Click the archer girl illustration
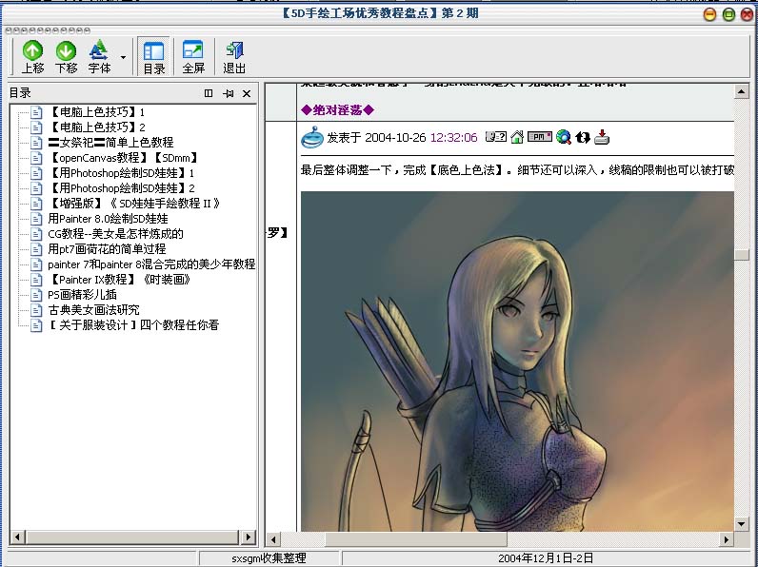758x567 pixels. pos(517,362)
